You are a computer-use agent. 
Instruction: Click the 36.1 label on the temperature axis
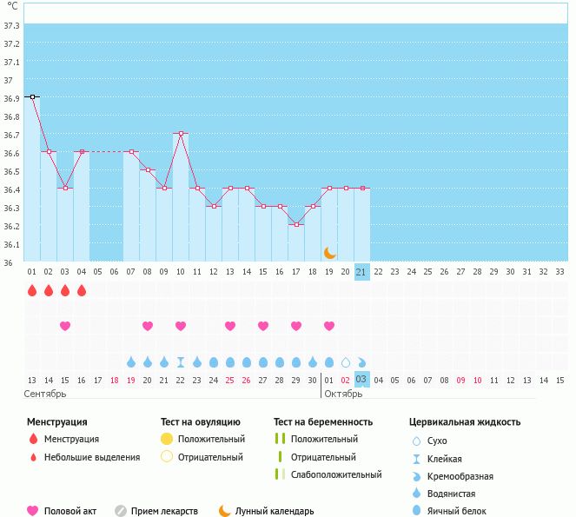click(x=11, y=244)
